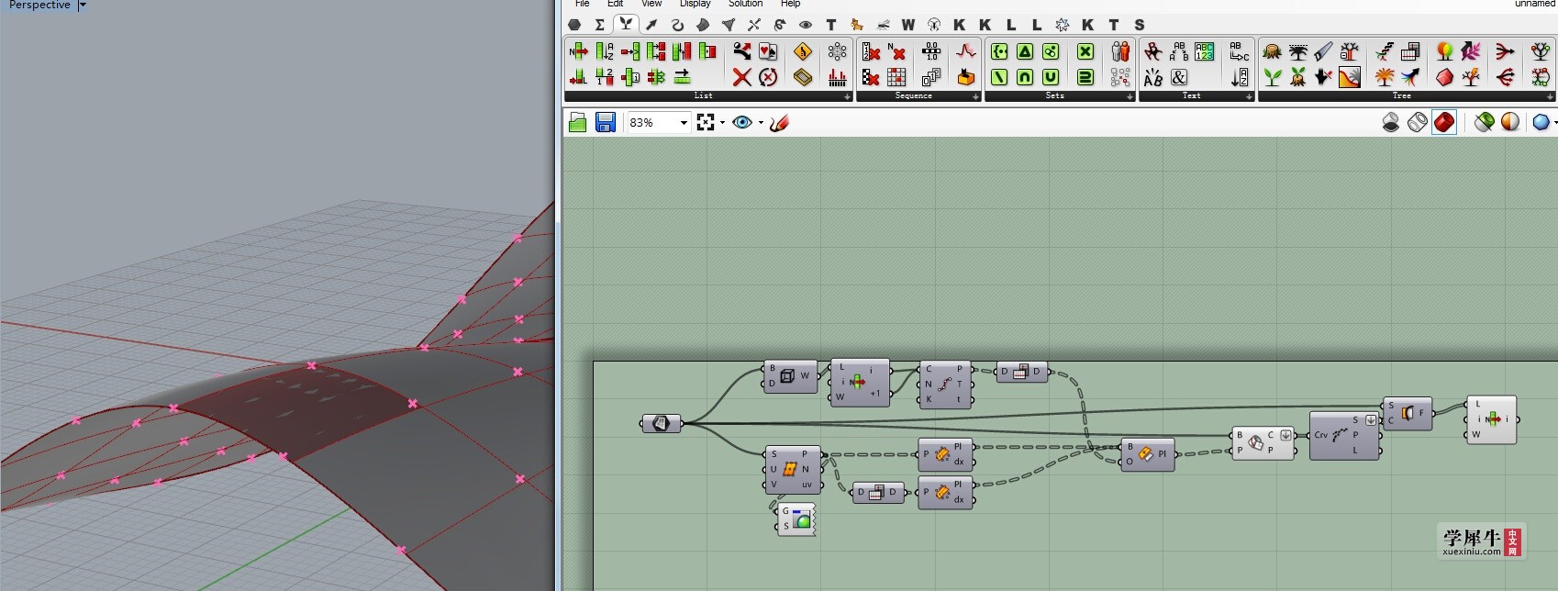Activate the red pencil sketch tool
The width and height of the screenshot is (1558, 591).
(779, 122)
